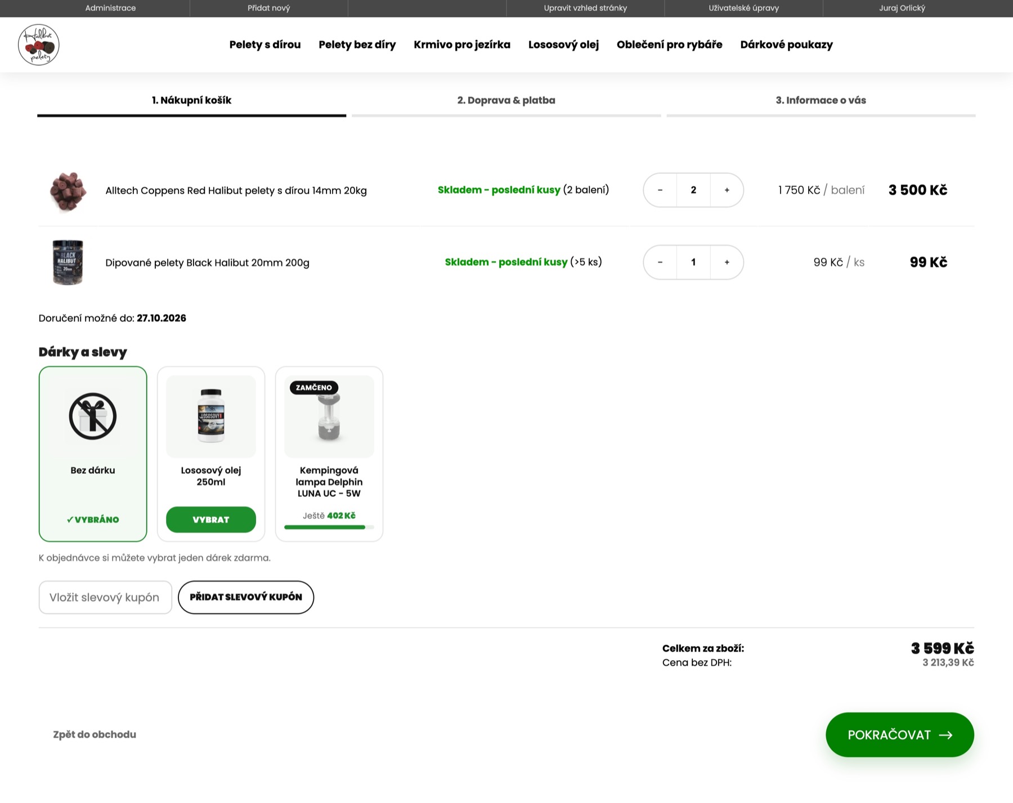The width and height of the screenshot is (1013, 803).
Task: Open Krmivo pro jezírka category
Action: pyautogui.click(x=462, y=44)
